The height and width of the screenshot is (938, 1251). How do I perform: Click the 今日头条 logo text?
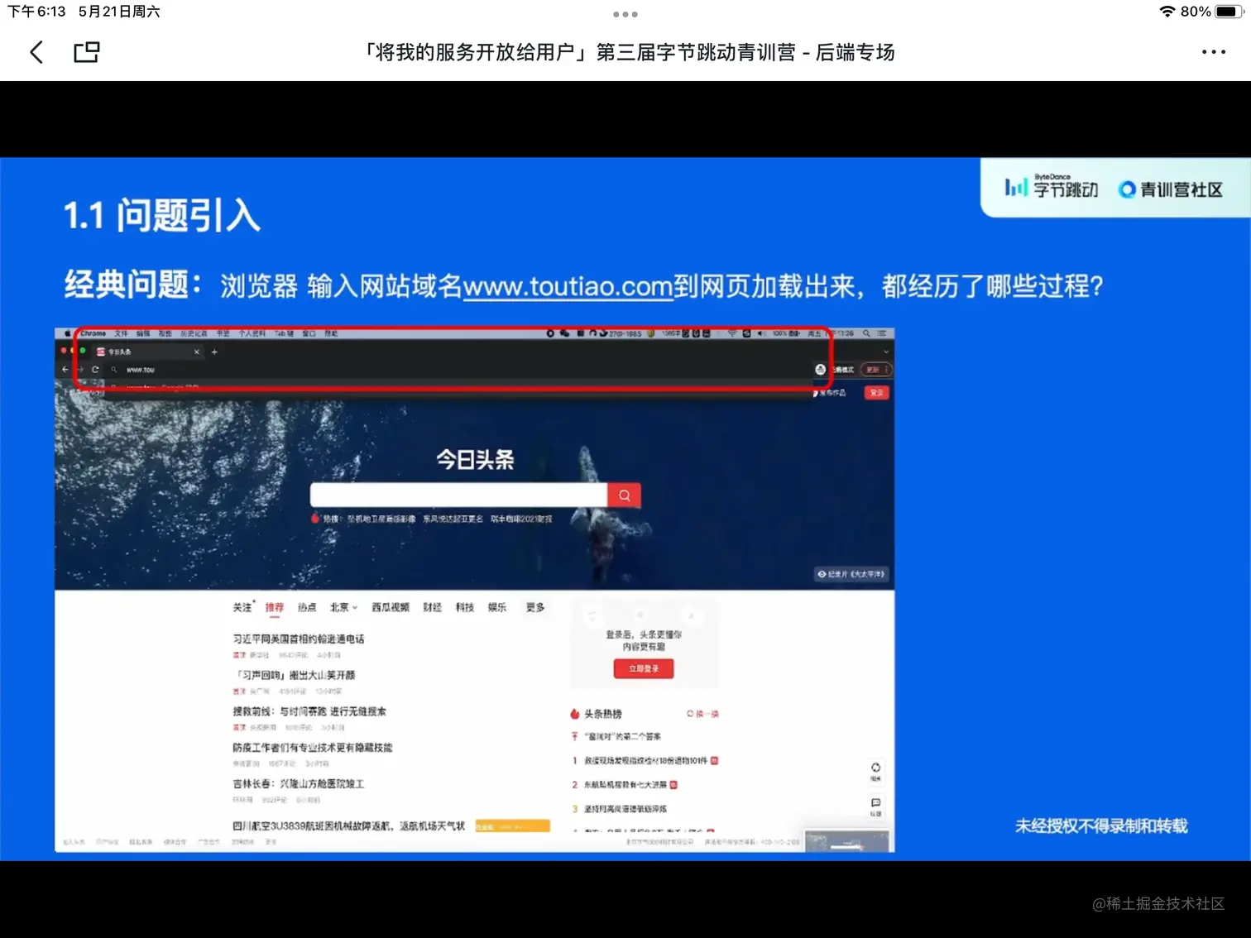(x=475, y=459)
